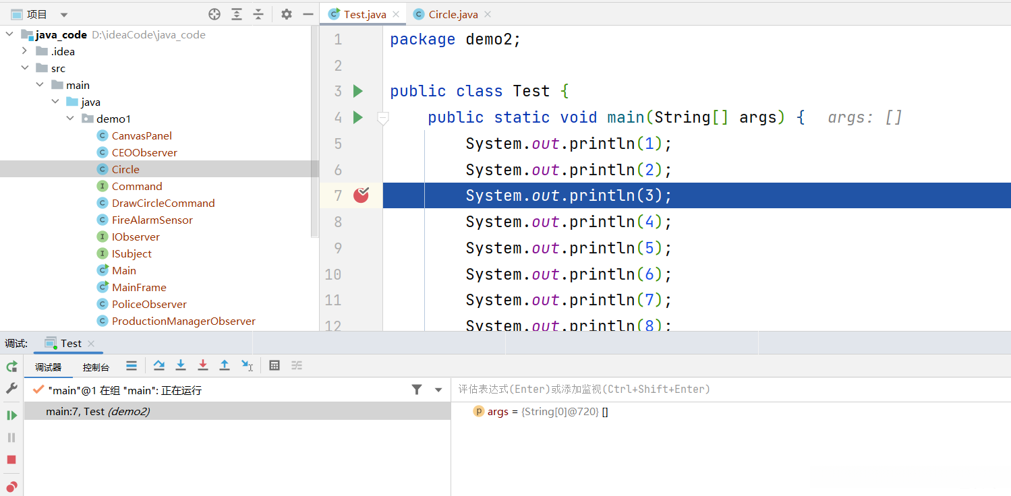Click the Run to Cursor icon
The height and width of the screenshot is (496, 1011).
click(247, 365)
